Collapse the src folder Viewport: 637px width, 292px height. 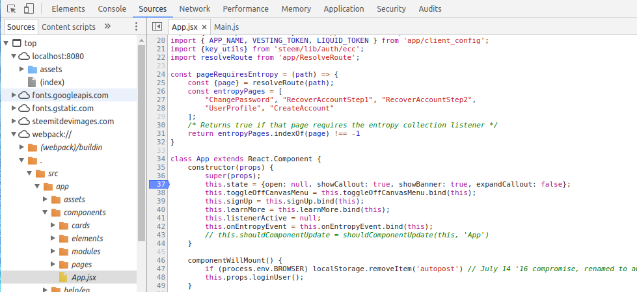click(x=30, y=173)
